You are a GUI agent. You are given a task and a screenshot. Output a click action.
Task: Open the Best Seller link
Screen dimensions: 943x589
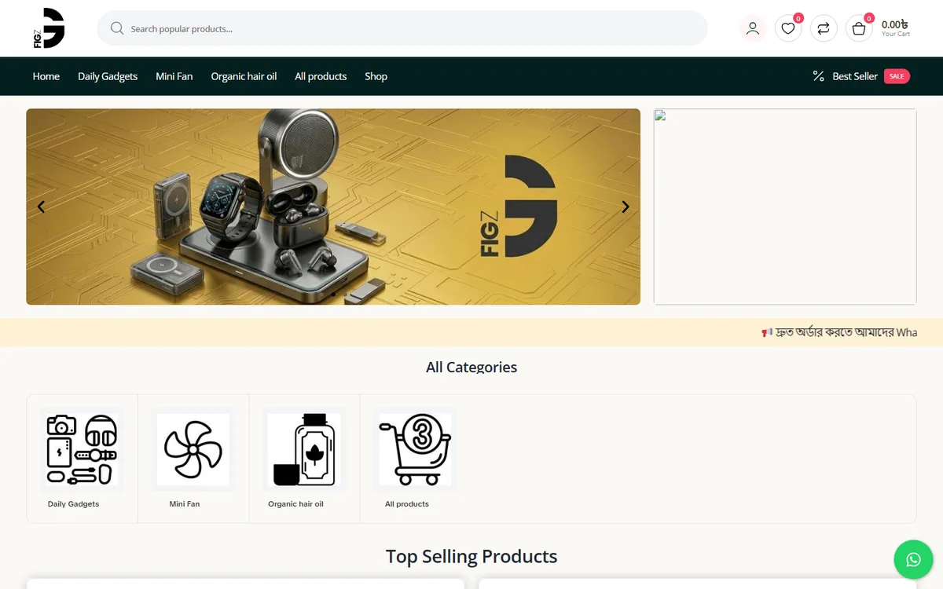tap(855, 76)
